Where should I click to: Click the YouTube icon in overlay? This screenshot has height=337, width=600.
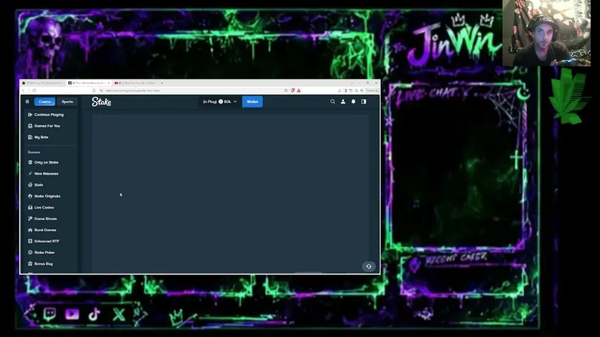coord(72,314)
